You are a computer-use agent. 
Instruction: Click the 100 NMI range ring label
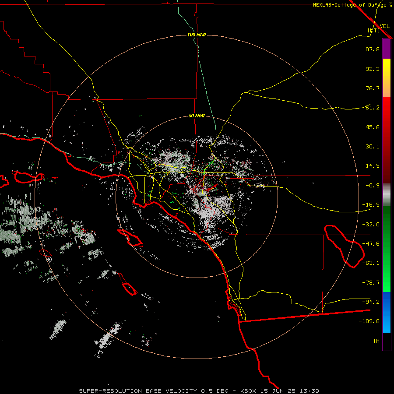197,35
